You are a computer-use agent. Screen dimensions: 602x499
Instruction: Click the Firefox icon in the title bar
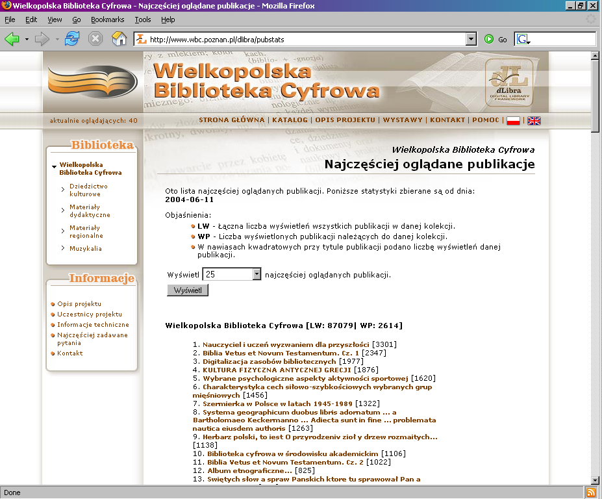[x=6, y=5]
